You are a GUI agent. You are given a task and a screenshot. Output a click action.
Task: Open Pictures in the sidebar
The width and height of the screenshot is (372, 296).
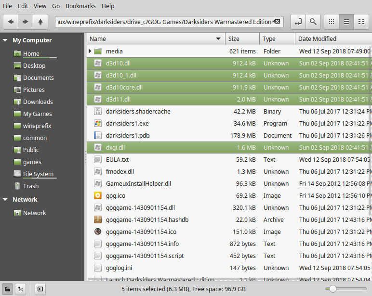[x=34, y=90]
